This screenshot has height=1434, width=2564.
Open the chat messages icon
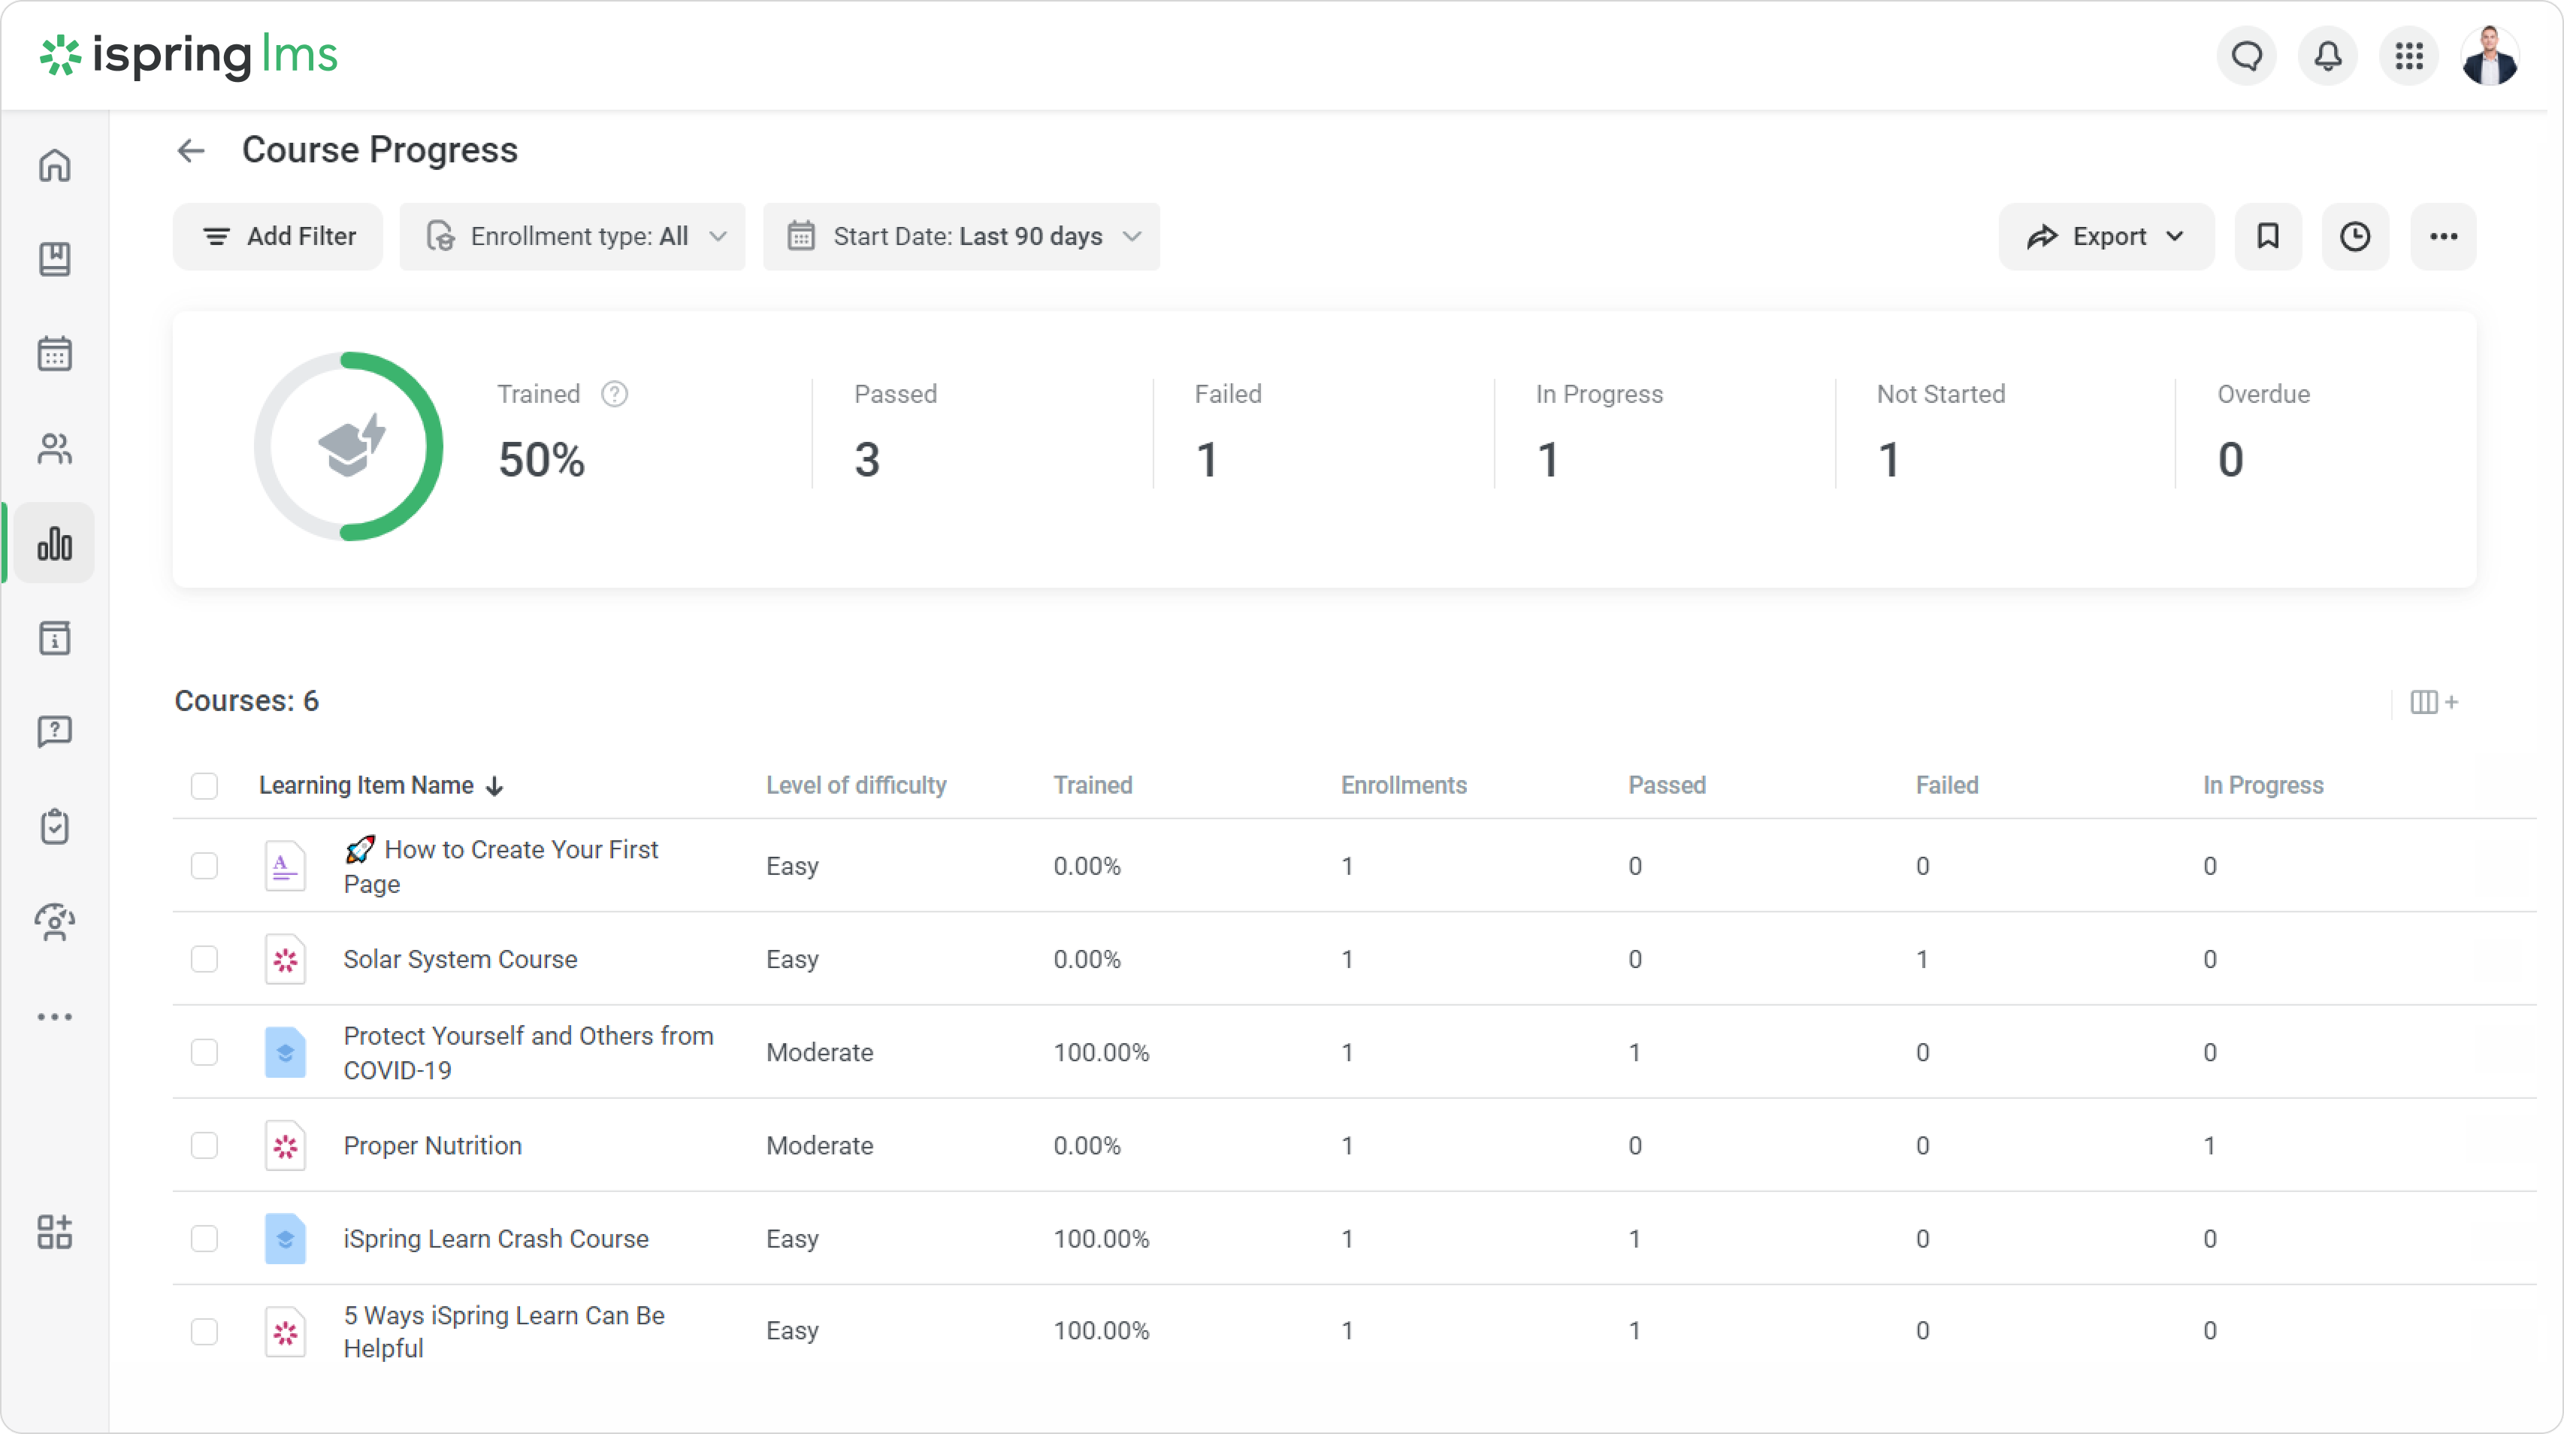2246,56
